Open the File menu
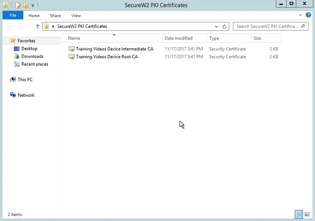The height and width of the screenshot is (221, 315). 13,15
